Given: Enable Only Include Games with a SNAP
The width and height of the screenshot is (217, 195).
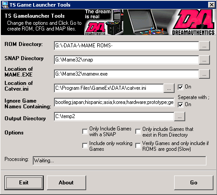Looking at the screenshot, I should pyautogui.click(x=85, y=131).
